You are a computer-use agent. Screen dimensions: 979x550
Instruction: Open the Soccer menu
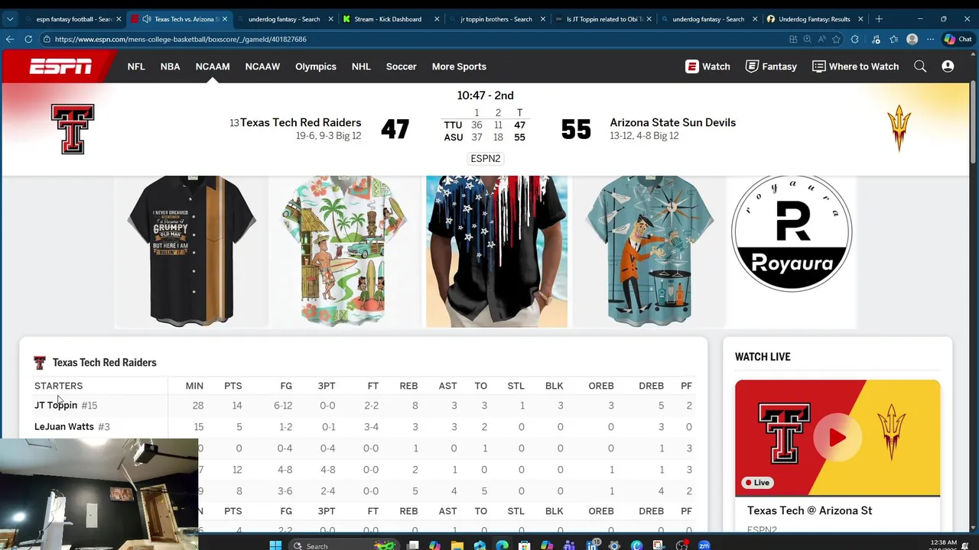[401, 66]
